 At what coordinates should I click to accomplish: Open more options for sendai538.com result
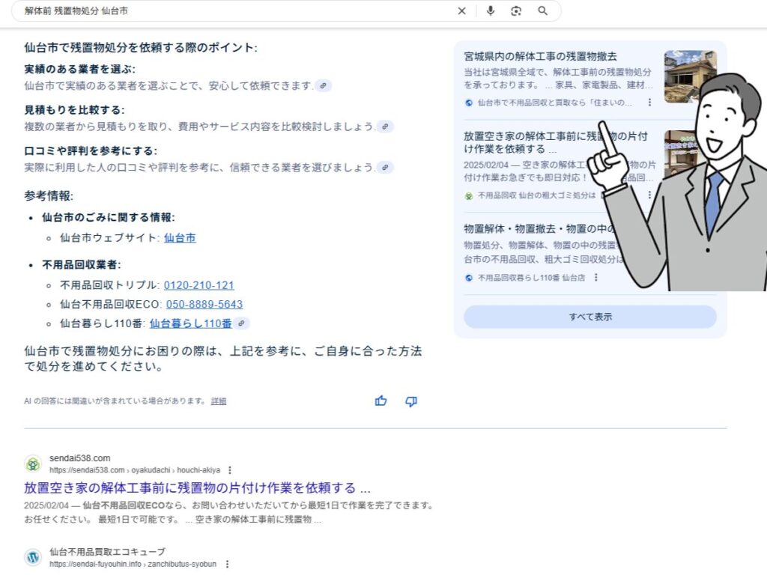(230, 470)
